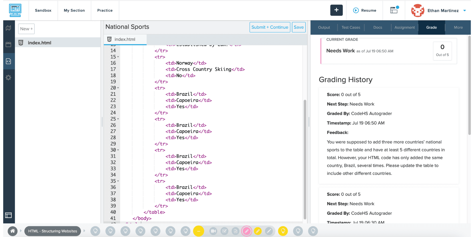
Task: Click the Submit + Continue button
Action: coord(270,27)
